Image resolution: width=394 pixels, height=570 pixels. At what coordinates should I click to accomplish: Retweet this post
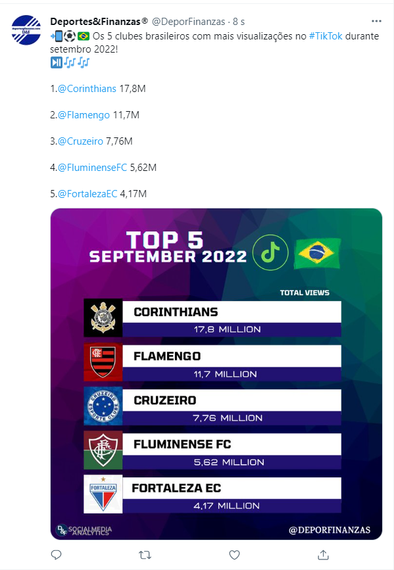[145, 555]
